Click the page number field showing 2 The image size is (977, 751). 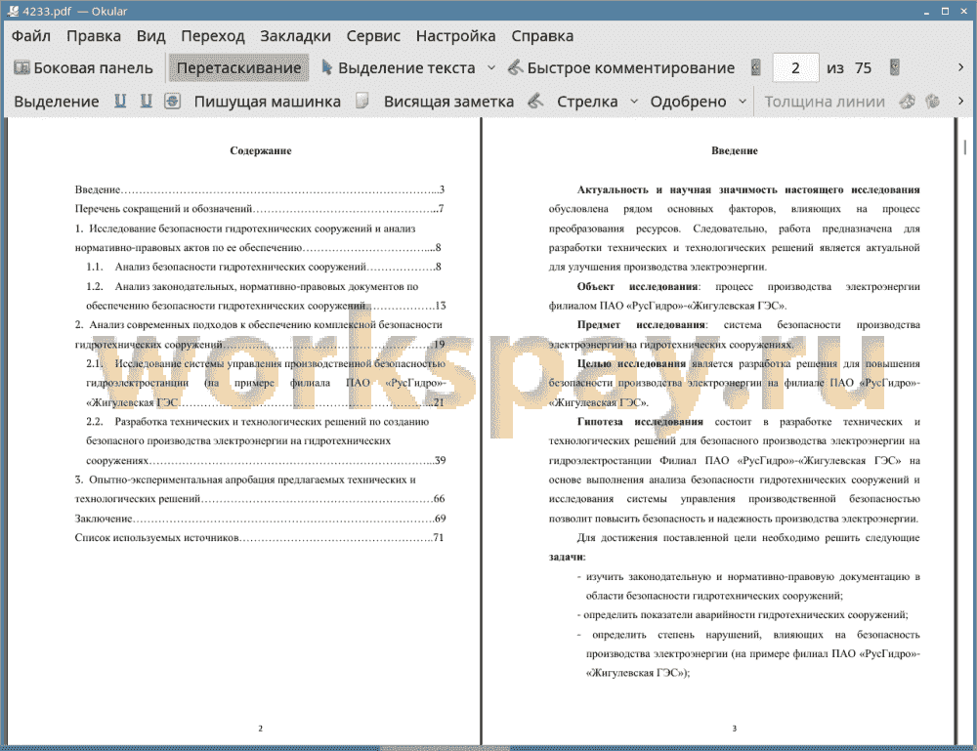(795, 68)
